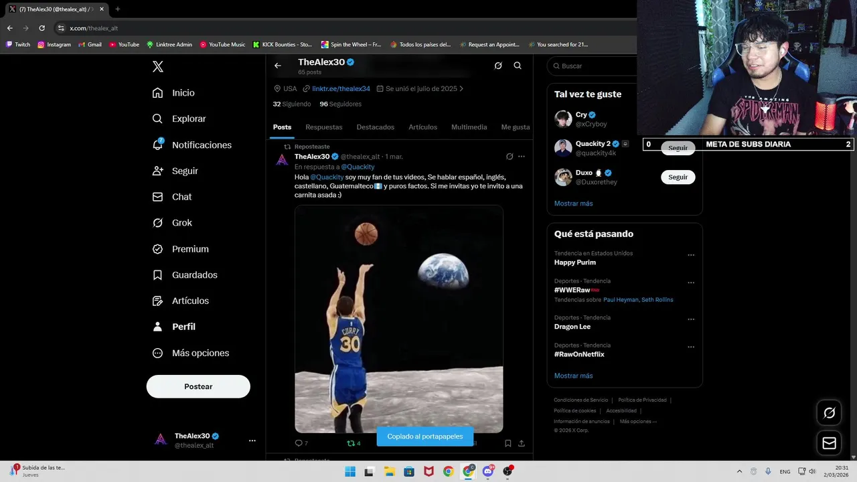Open Artículos in the sidebar
Image resolution: width=857 pixels, height=482 pixels.
(180, 301)
